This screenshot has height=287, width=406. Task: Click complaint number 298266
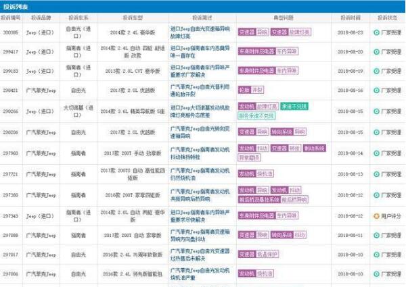tap(11, 111)
